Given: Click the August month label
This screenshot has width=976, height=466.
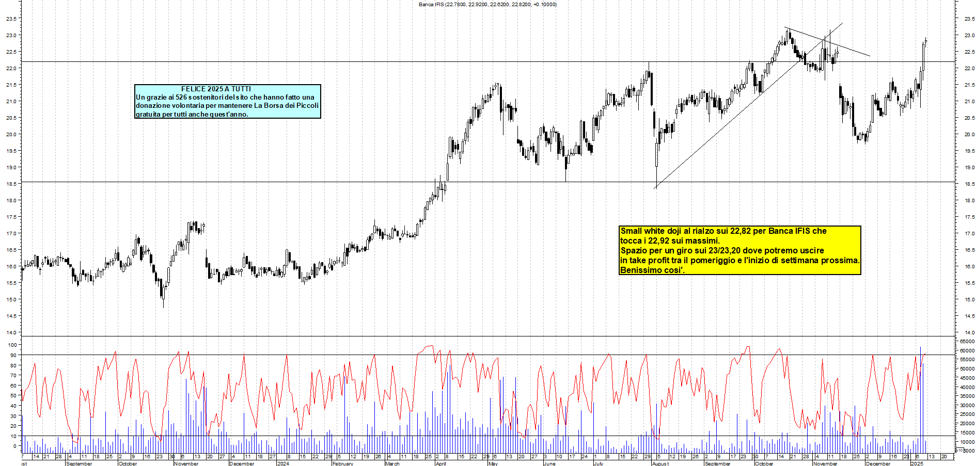Looking at the screenshot, I should (660, 463).
